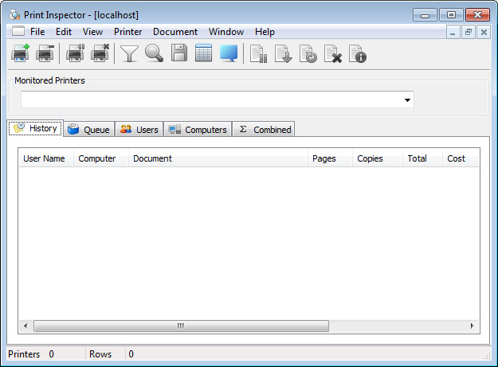Image resolution: width=498 pixels, height=367 pixels.
Task: Restore the inner document window
Action: pos(469,33)
